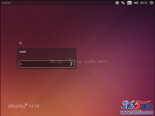This screenshot has width=155, height=116.
Task: Click the entered password dot character
Action: point(21,64)
